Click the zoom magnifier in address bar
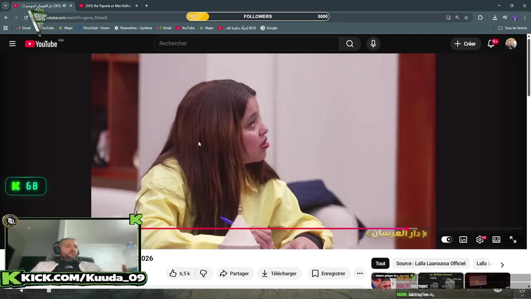Viewport: 531px width, 299px height. click(x=457, y=17)
